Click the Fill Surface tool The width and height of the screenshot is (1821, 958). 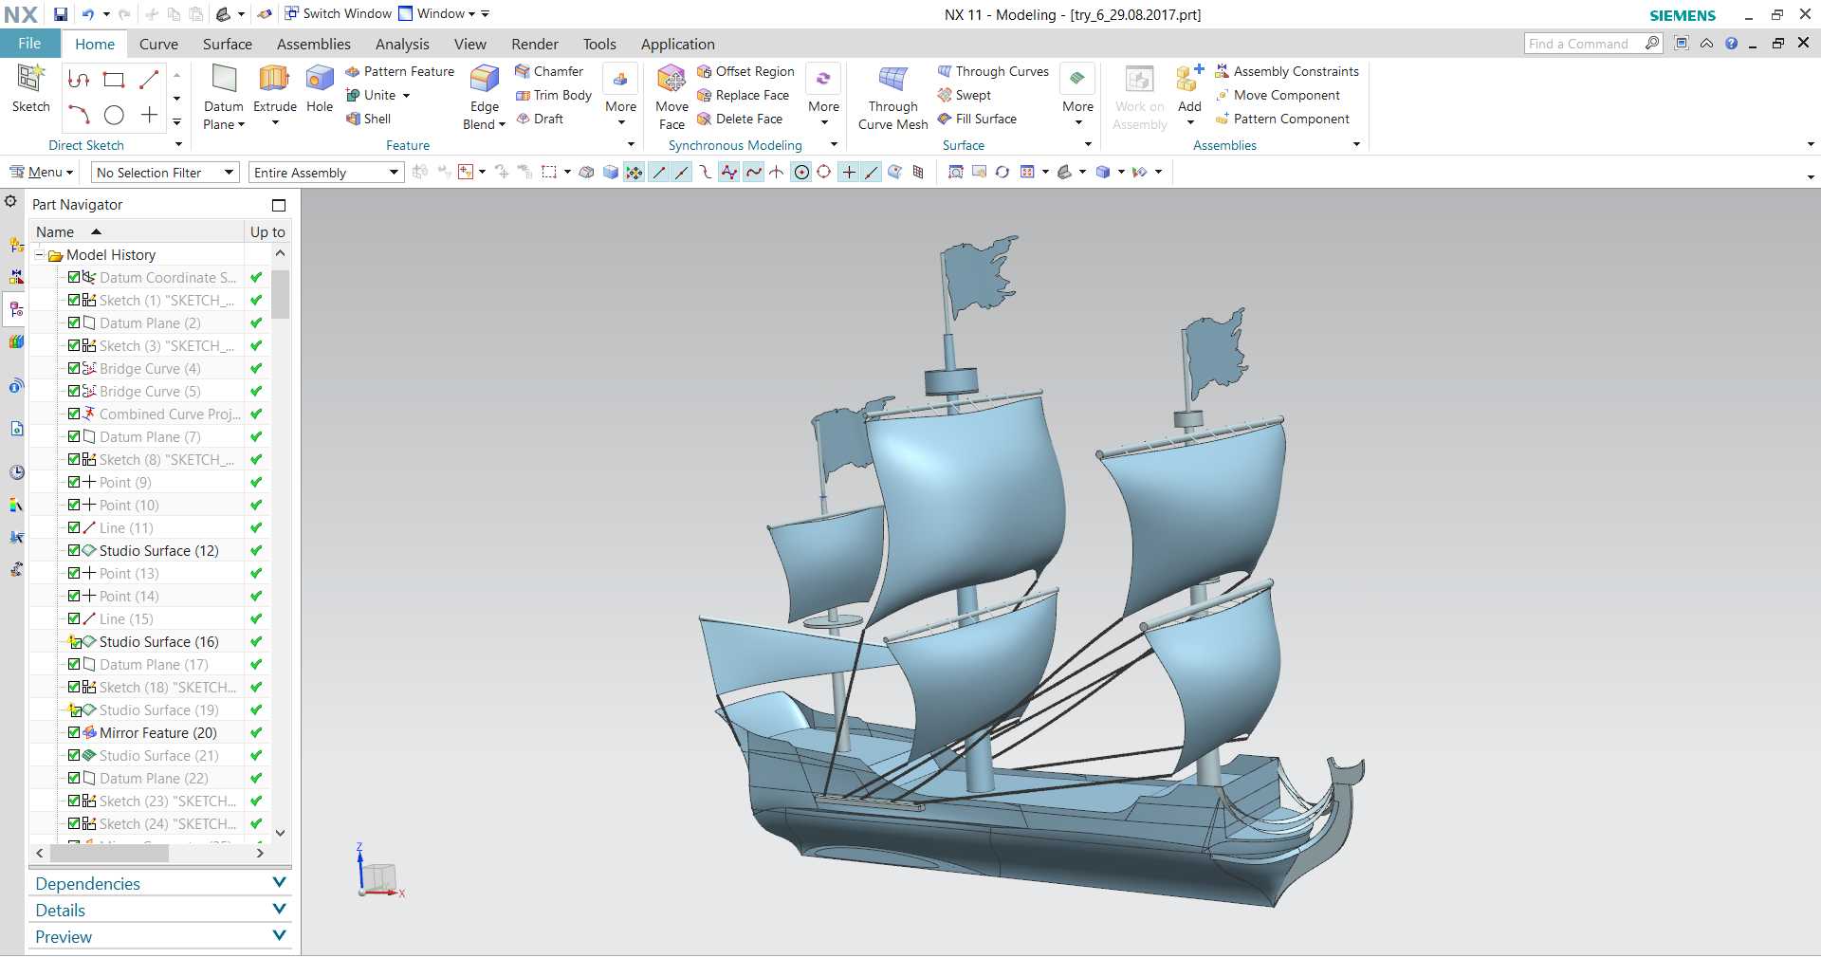pos(977,119)
